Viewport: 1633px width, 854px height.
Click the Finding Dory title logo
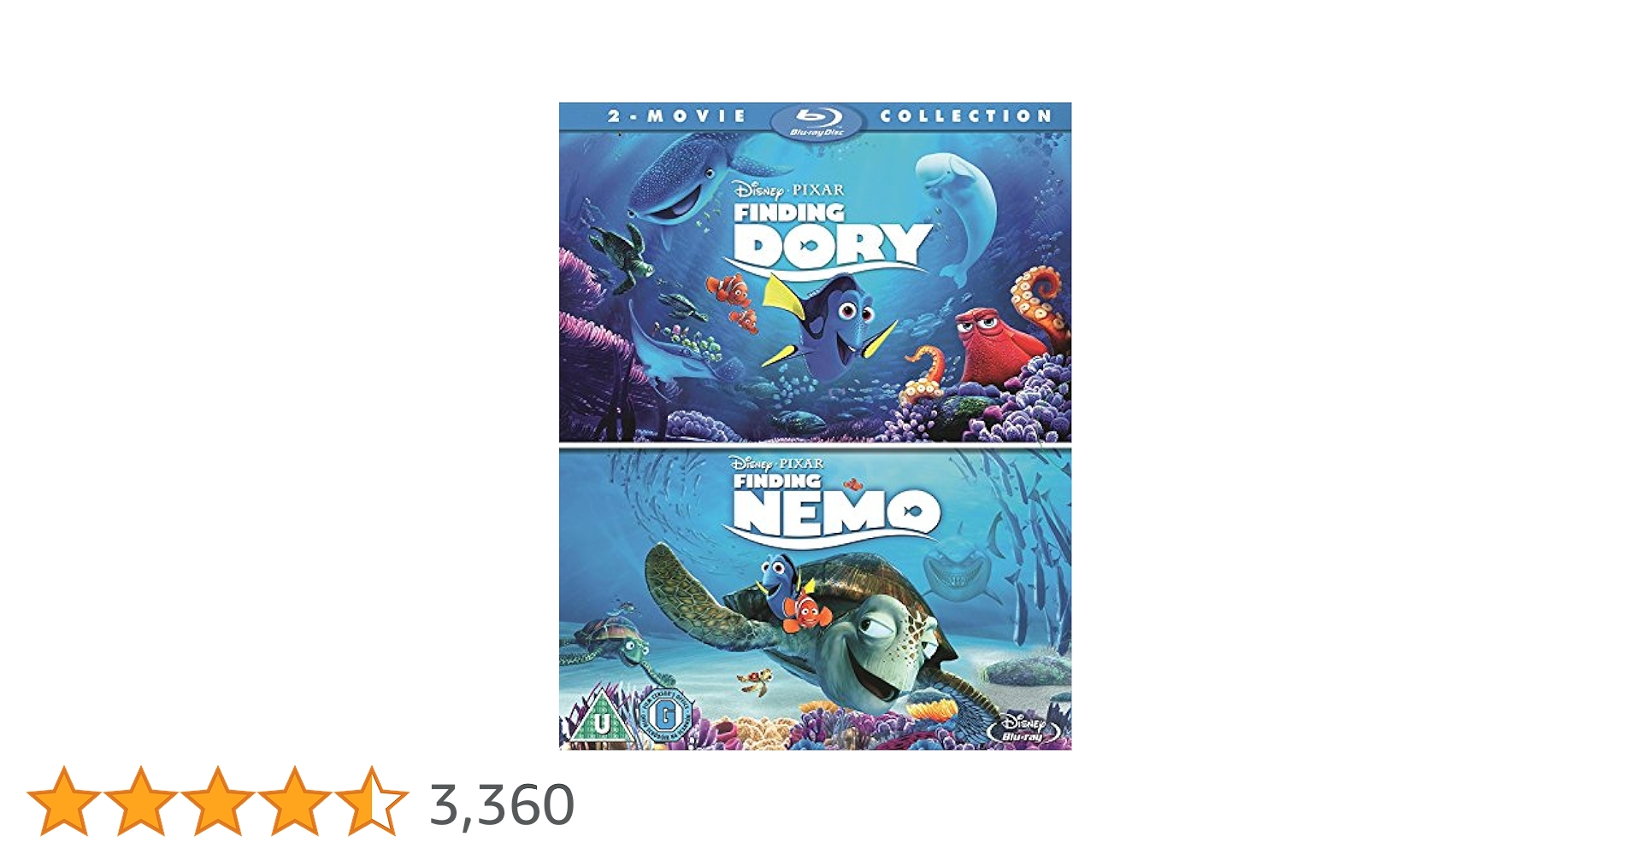[x=828, y=238]
